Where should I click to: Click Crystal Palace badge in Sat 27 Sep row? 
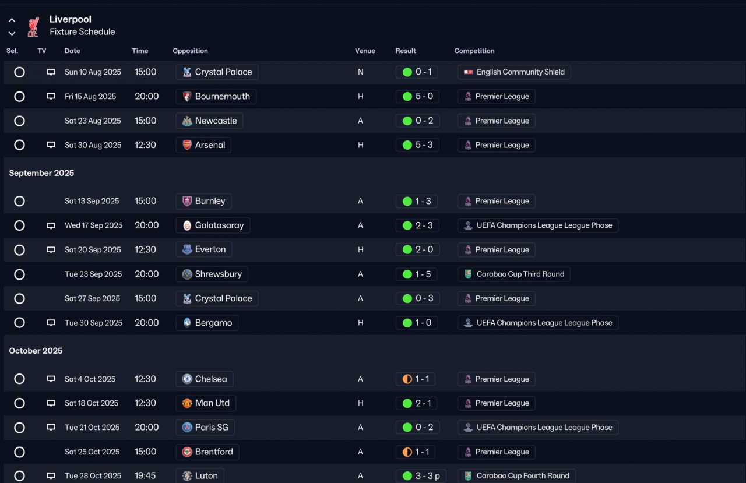187,298
